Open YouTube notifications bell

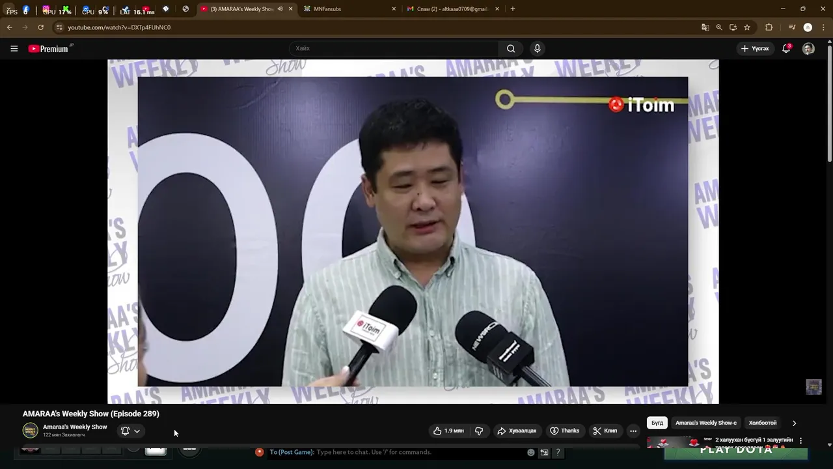tap(786, 48)
